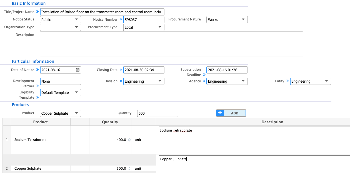This screenshot has height=173, width=350.
Task: Click the chevron icon next to Closing Date
Action: [121, 70]
